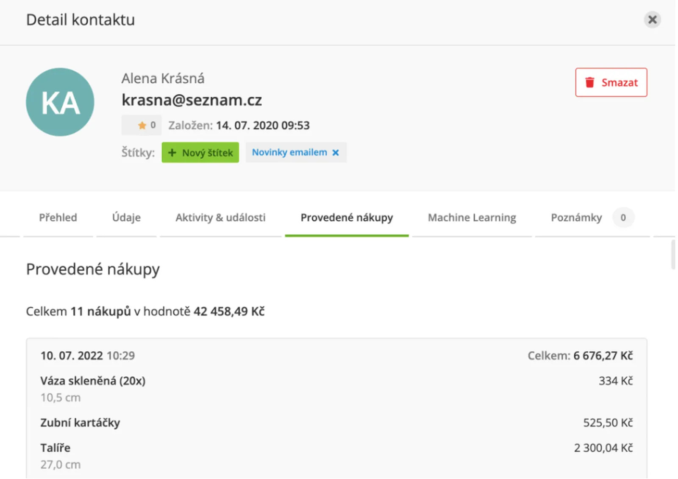Click the red trash icon
Screen dimensions: 678x479
(x=589, y=82)
